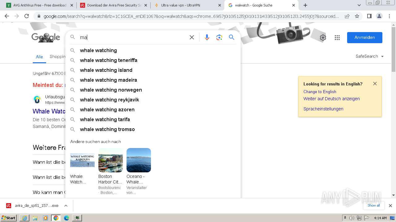Open the Start menu
This screenshot has height=222, width=396.
tap(9, 218)
